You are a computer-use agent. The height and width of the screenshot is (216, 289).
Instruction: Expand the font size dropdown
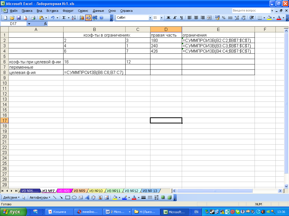(x=161, y=18)
